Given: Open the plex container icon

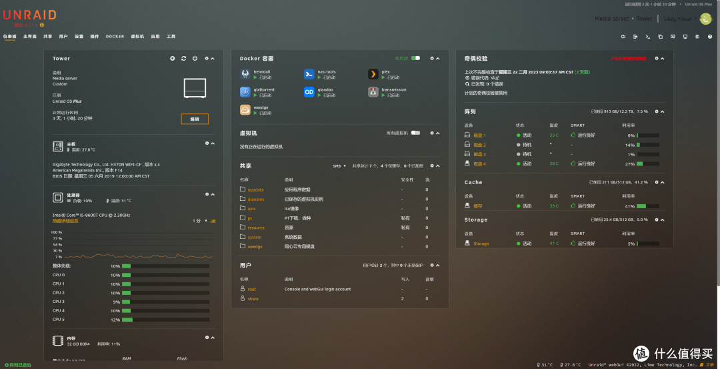Looking at the screenshot, I should (x=373, y=74).
